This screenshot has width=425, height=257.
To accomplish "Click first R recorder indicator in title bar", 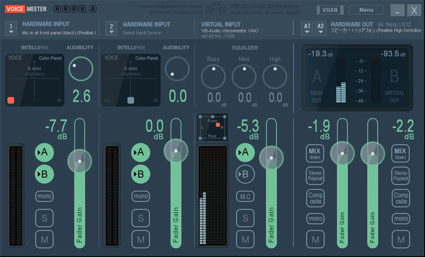I will click(57, 9).
